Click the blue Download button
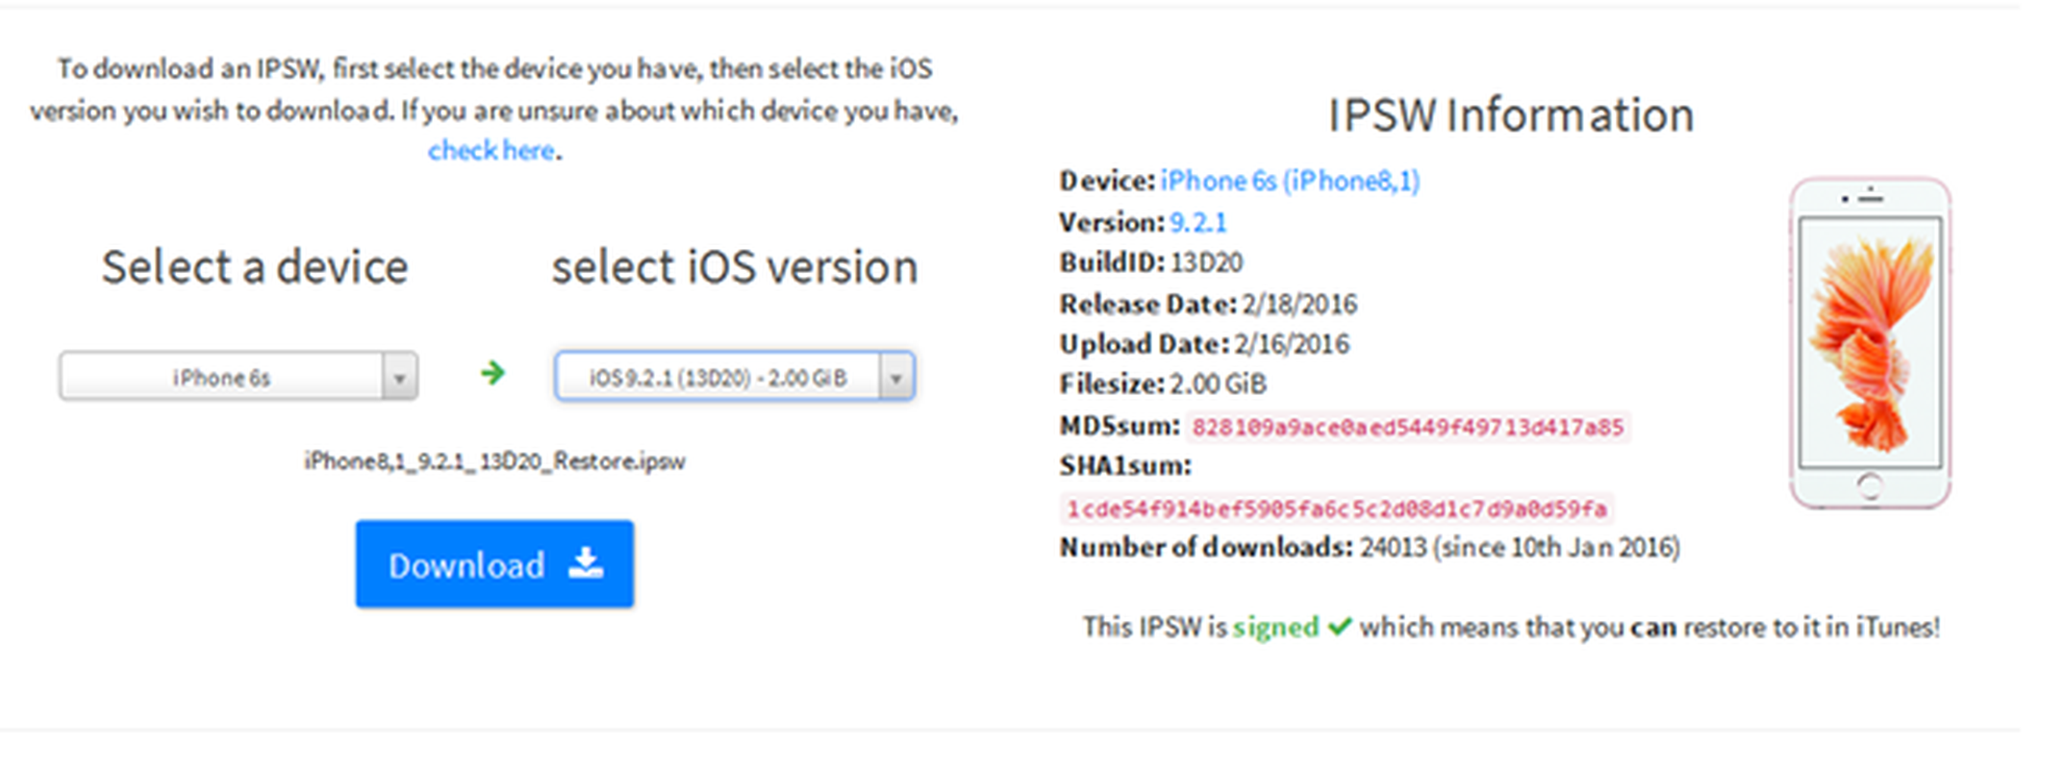2064x769 pixels. tap(494, 564)
